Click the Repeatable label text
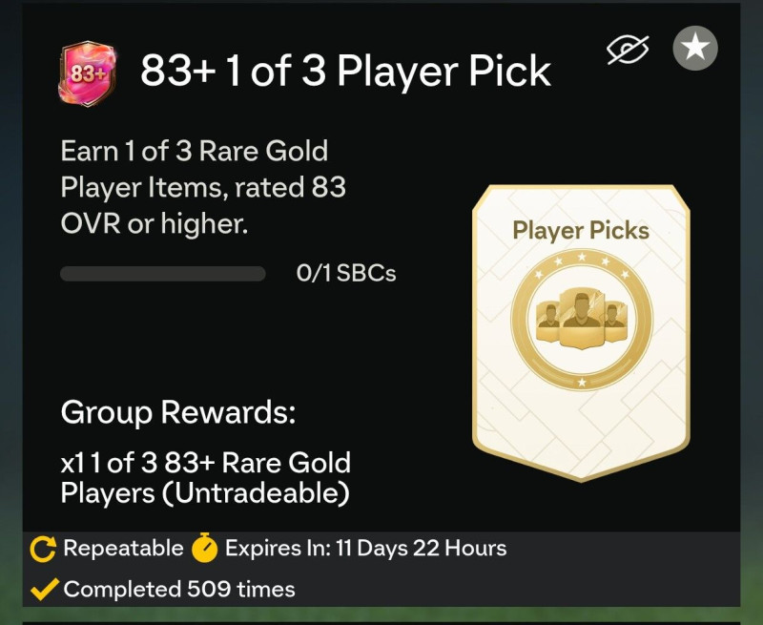This screenshot has height=625, width=763. pos(123,548)
